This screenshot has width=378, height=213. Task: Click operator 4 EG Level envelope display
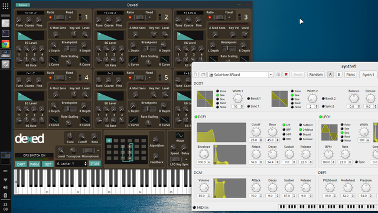31,96
